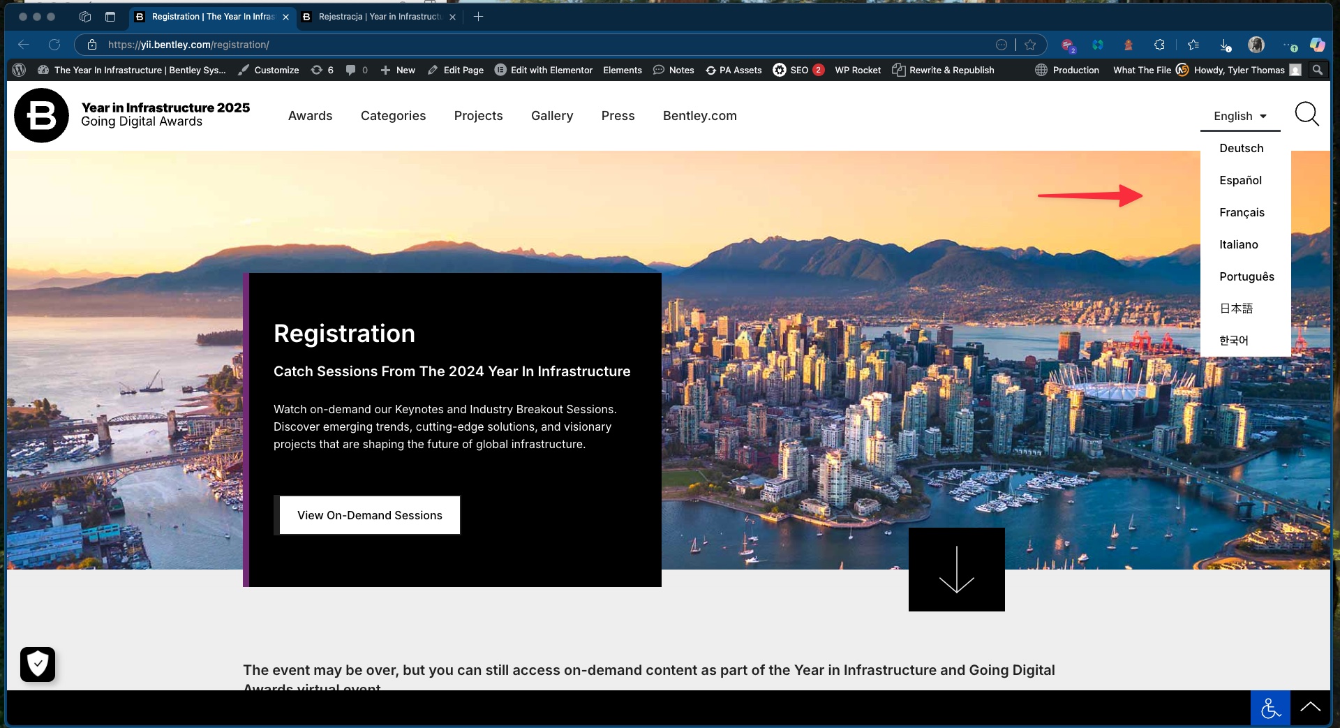Click What The File item
This screenshot has height=728, width=1340.
click(1151, 70)
